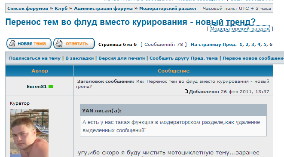Click the green online status indicator by Евген81
Image resolution: width=284 pixels, height=157 pixels.
[51, 87]
